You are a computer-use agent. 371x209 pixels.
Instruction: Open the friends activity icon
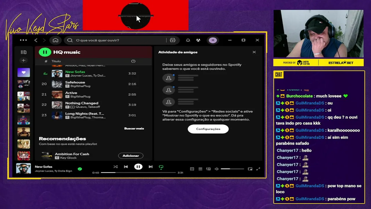(x=198, y=40)
